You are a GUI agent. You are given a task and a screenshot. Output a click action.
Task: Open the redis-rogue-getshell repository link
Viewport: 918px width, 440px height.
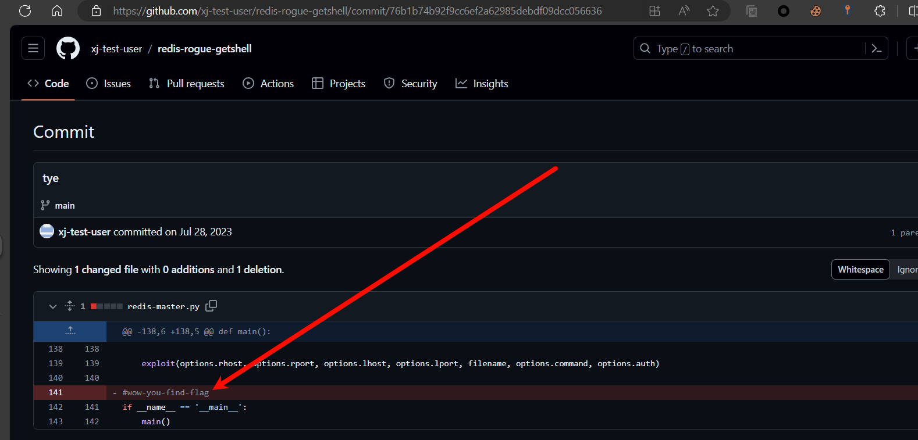point(205,49)
